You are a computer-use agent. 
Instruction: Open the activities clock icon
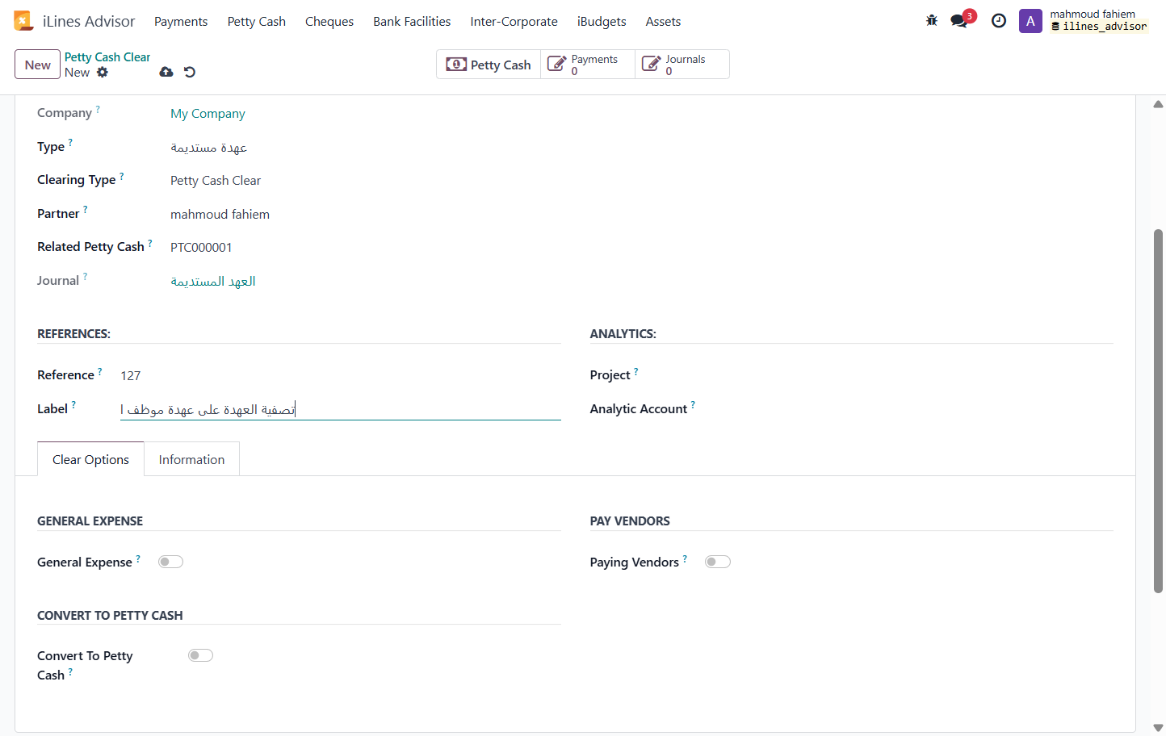[999, 21]
